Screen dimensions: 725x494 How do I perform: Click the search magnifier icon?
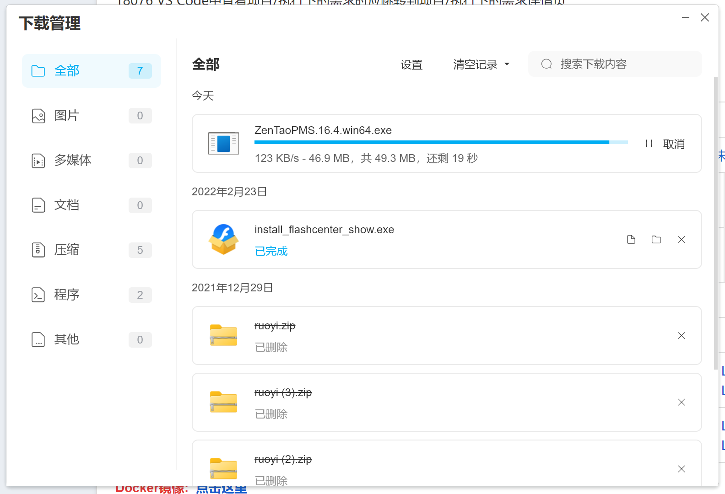click(546, 64)
